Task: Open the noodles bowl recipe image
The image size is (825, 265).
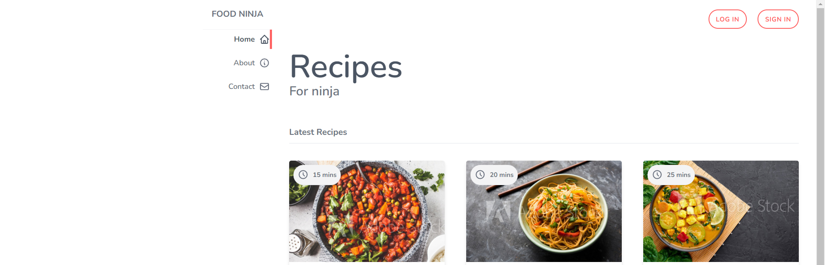Action: point(544,211)
